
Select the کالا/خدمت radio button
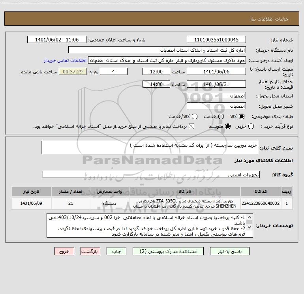coord(195,116)
